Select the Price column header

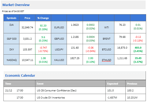pos(27,18)
